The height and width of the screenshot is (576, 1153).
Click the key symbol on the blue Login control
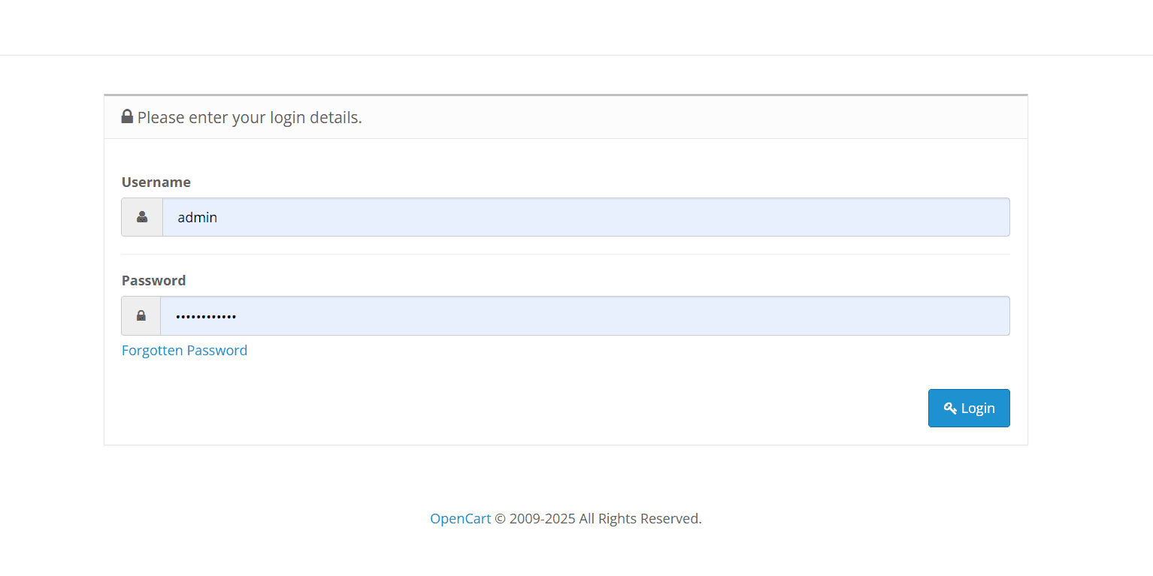pyautogui.click(x=952, y=407)
